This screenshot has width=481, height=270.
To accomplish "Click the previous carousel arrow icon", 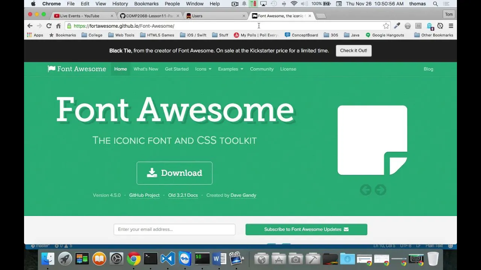I will (366, 190).
